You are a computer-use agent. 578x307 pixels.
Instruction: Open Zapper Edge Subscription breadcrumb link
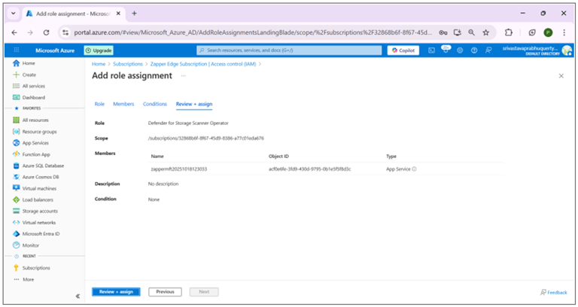point(203,64)
